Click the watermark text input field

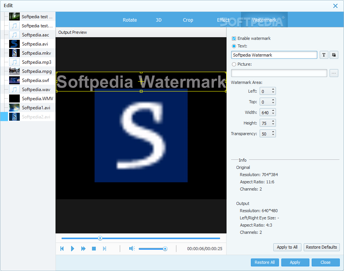pyautogui.click(x=274, y=55)
